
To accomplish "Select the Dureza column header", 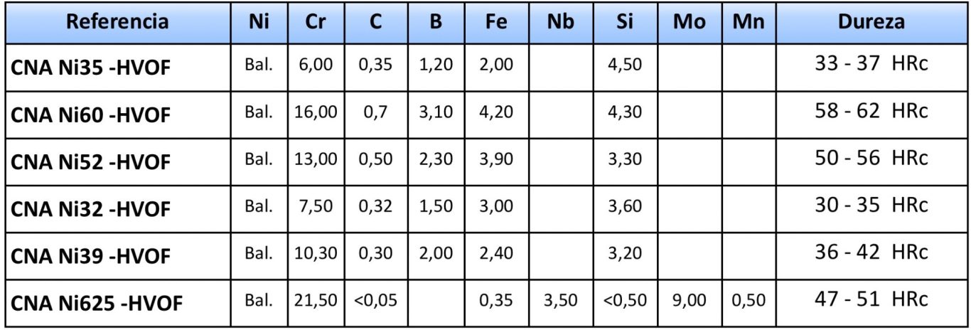I will 871,21.
